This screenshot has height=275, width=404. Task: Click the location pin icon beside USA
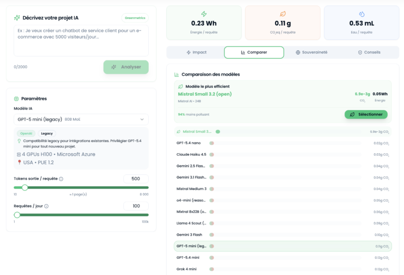tap(19, 163)
